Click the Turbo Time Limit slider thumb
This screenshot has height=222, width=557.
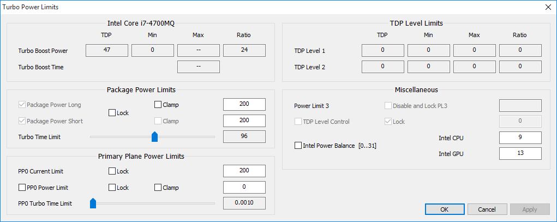tap(154, 136)
